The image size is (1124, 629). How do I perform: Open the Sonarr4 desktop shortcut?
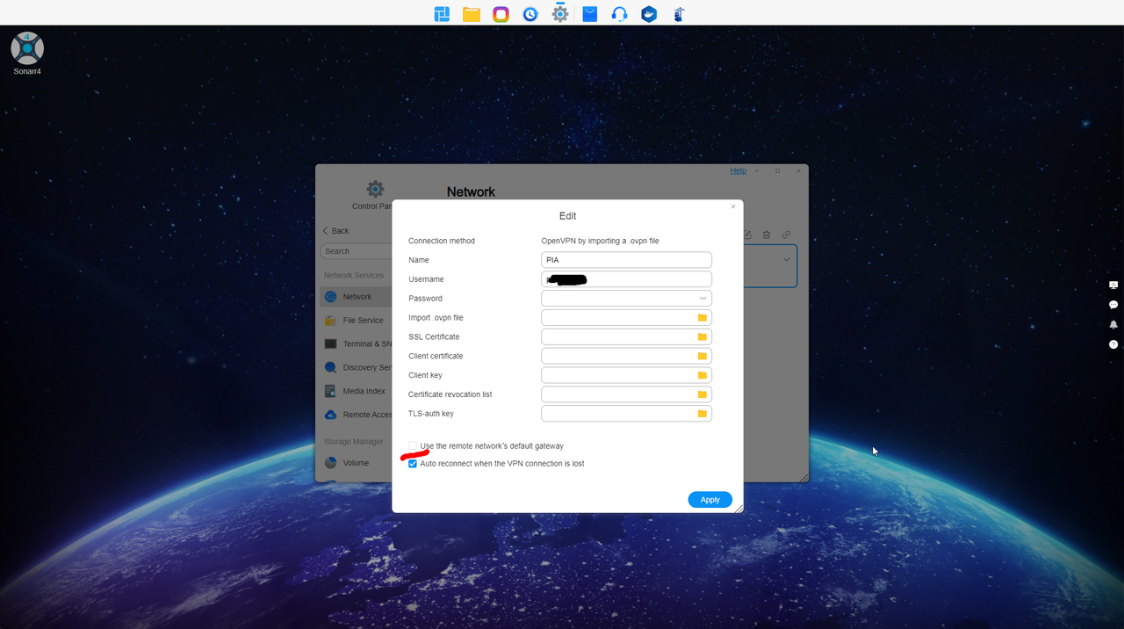[27, 54]
